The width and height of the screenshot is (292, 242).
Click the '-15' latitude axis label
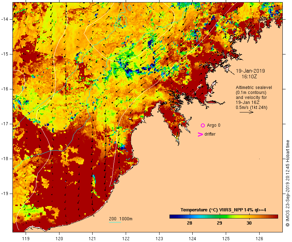5,54
